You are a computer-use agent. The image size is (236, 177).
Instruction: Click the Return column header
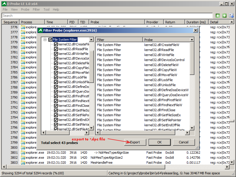click(174, 22)
